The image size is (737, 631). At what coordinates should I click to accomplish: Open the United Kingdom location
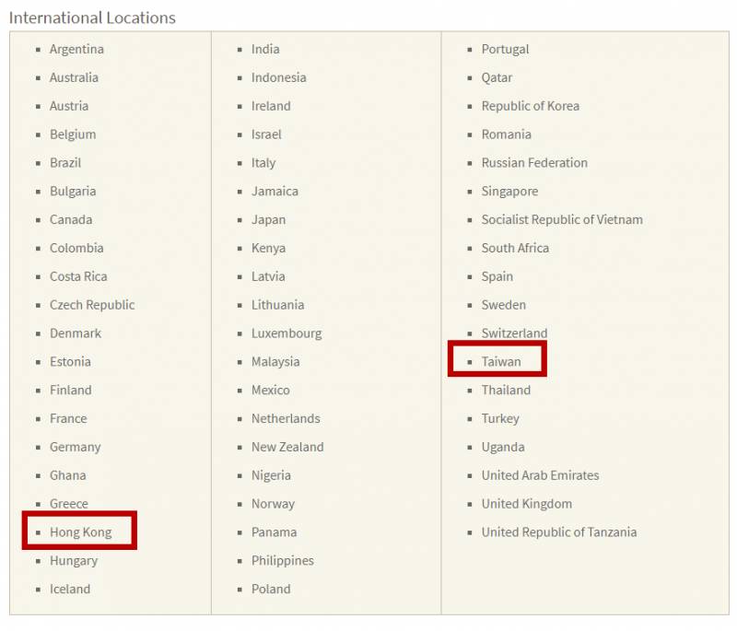526,504
